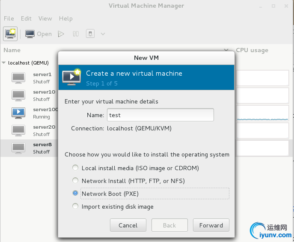Select Local install media (ISO image or CDROM)
Viewport: 294px width, 242px height.
coord(136,168)
